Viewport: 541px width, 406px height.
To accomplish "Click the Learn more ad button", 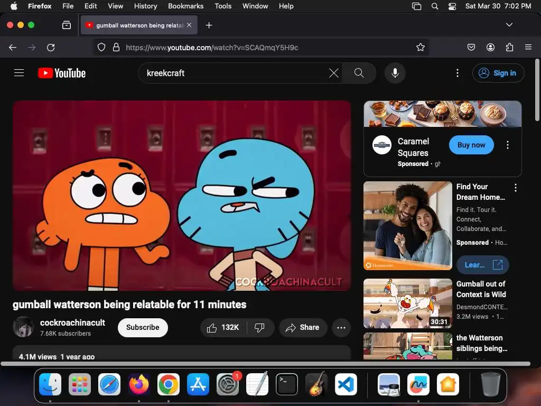I will tap(482, 265).
